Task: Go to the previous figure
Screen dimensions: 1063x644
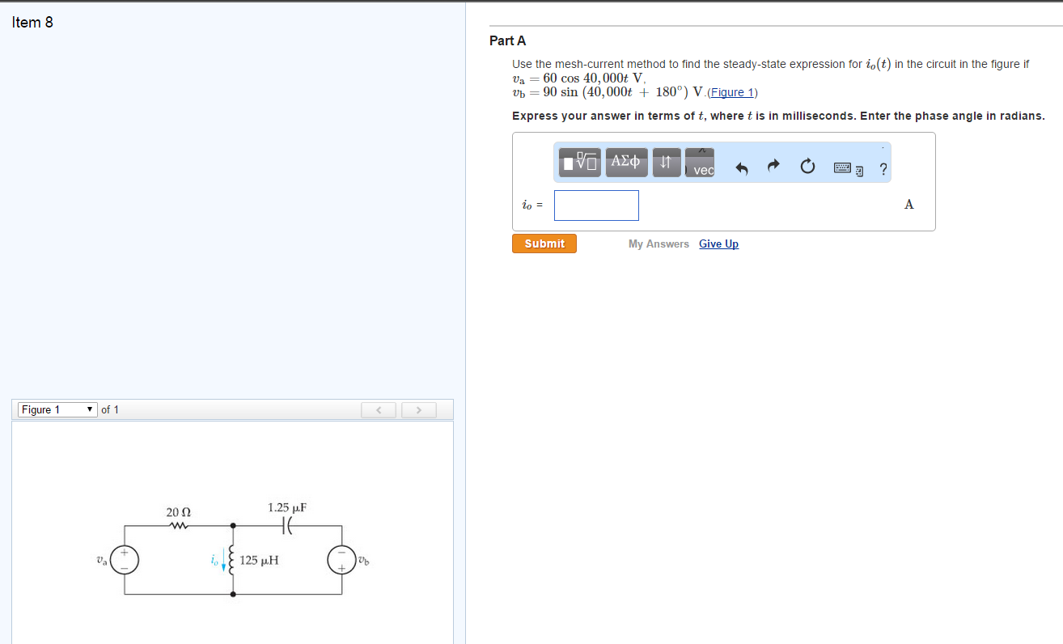Action: pos(378,410)
